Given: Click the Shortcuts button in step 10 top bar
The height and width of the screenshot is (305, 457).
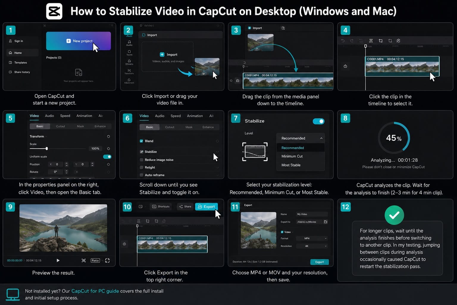Looking at the screenshot, I should click(x=161, y=206).
